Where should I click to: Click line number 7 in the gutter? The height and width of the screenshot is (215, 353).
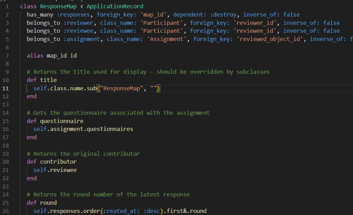click(7, 55)
